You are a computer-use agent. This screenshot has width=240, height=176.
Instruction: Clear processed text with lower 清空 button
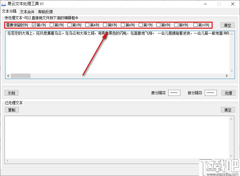(228, 110)
